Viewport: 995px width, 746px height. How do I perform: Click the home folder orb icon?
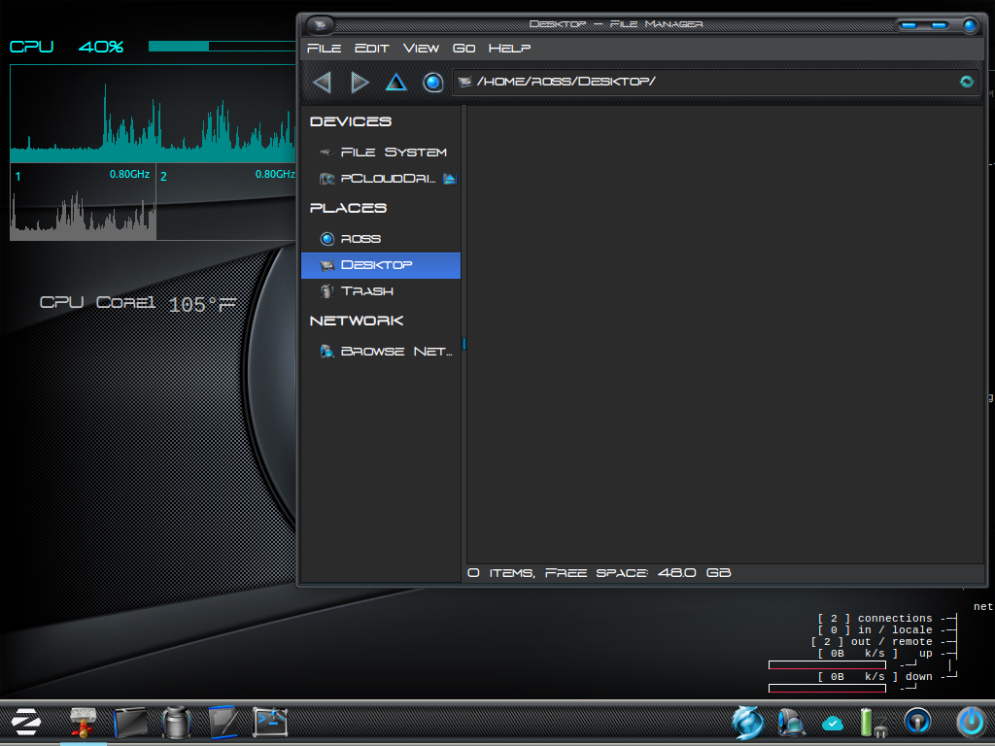[432, 83]
